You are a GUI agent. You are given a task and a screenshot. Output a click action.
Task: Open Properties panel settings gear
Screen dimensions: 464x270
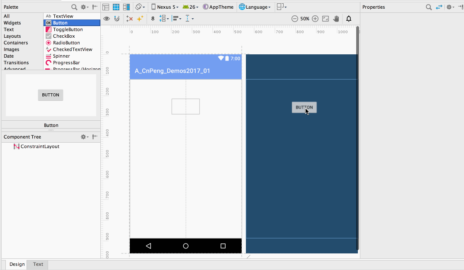450,7
